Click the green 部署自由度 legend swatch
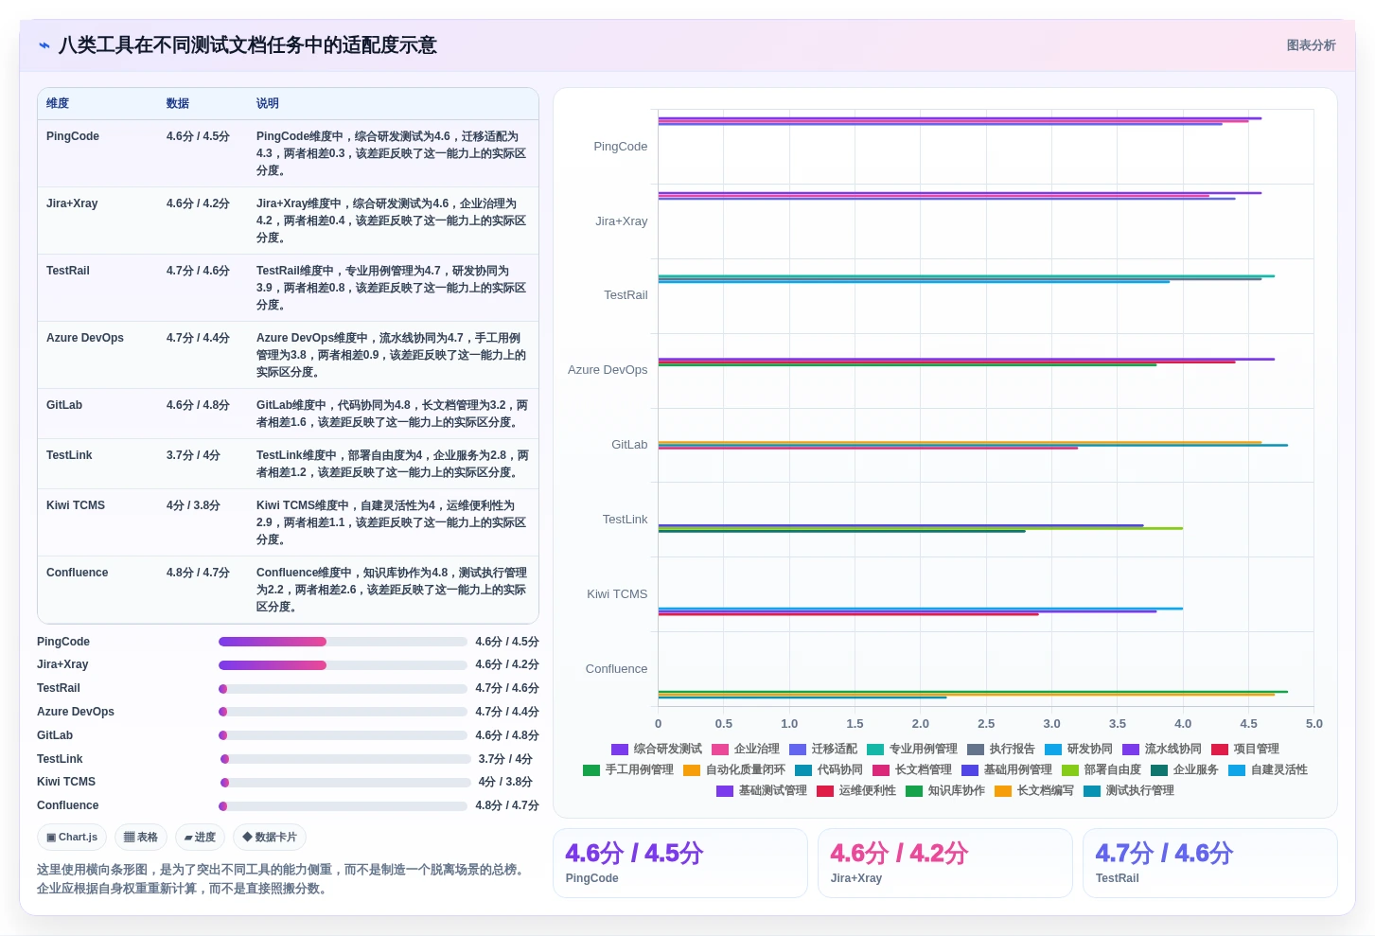This screenshot has width=1375, height=936. point(1070,770)
